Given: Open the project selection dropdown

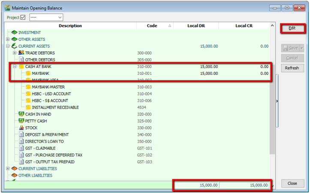Looking at the screenshot, I should pyautogui.click(x=59, y=17).
